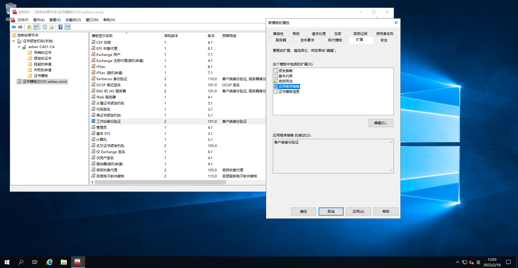Toggle the Show/Hide Console Tree toolbar icon
Image resolution: width=518 pixels, height=268 pixels.
tap(36, 27)
